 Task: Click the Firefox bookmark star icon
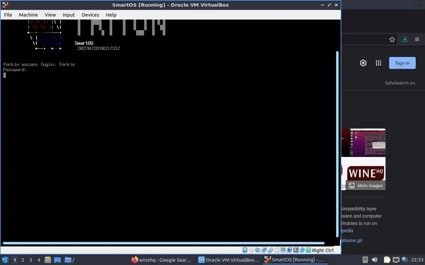click(x=392, y=39)
